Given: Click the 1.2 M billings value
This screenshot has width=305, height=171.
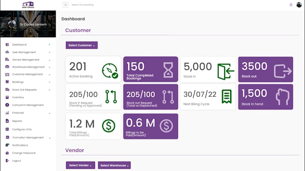Looking at the screenshot, I should (x=82, y=124).
